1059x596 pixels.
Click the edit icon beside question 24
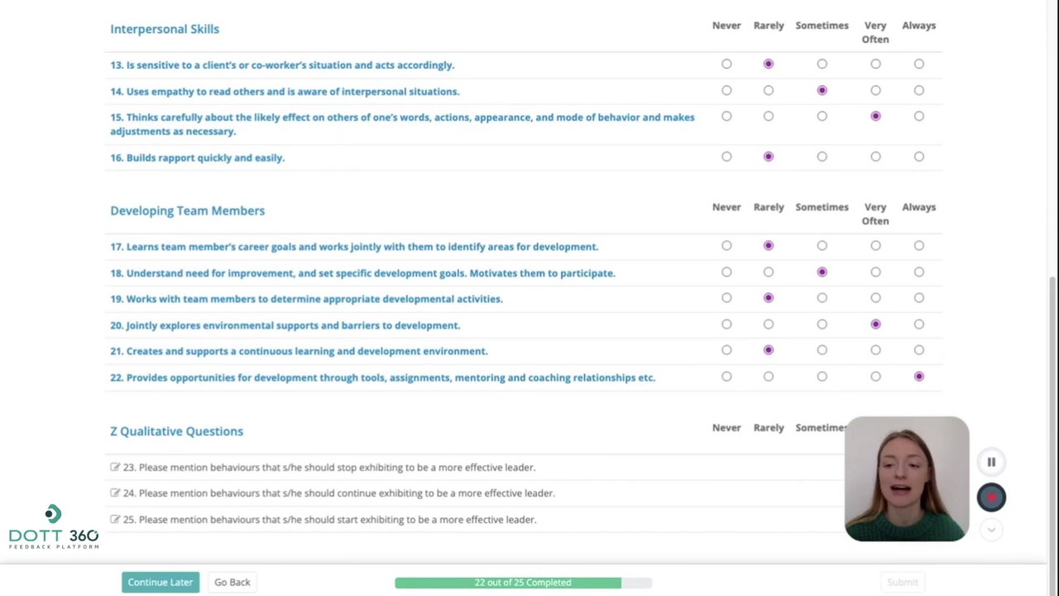115,493
